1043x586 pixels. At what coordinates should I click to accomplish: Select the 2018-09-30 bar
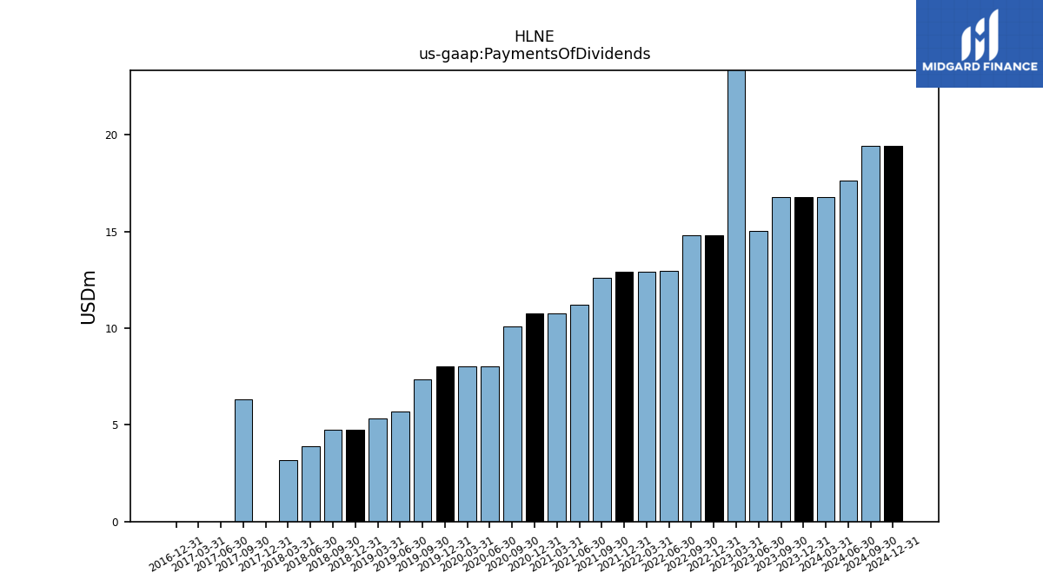pyautogui.click(x=333, y=476)
